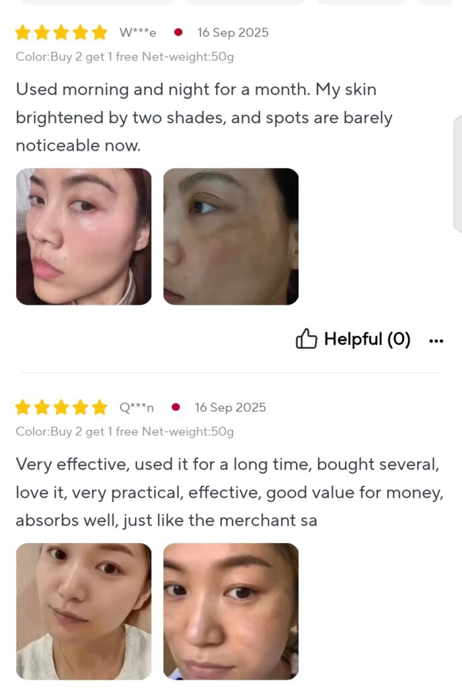
Task: View Q***n's first photo with white top
Action: [x=84, y=611]
